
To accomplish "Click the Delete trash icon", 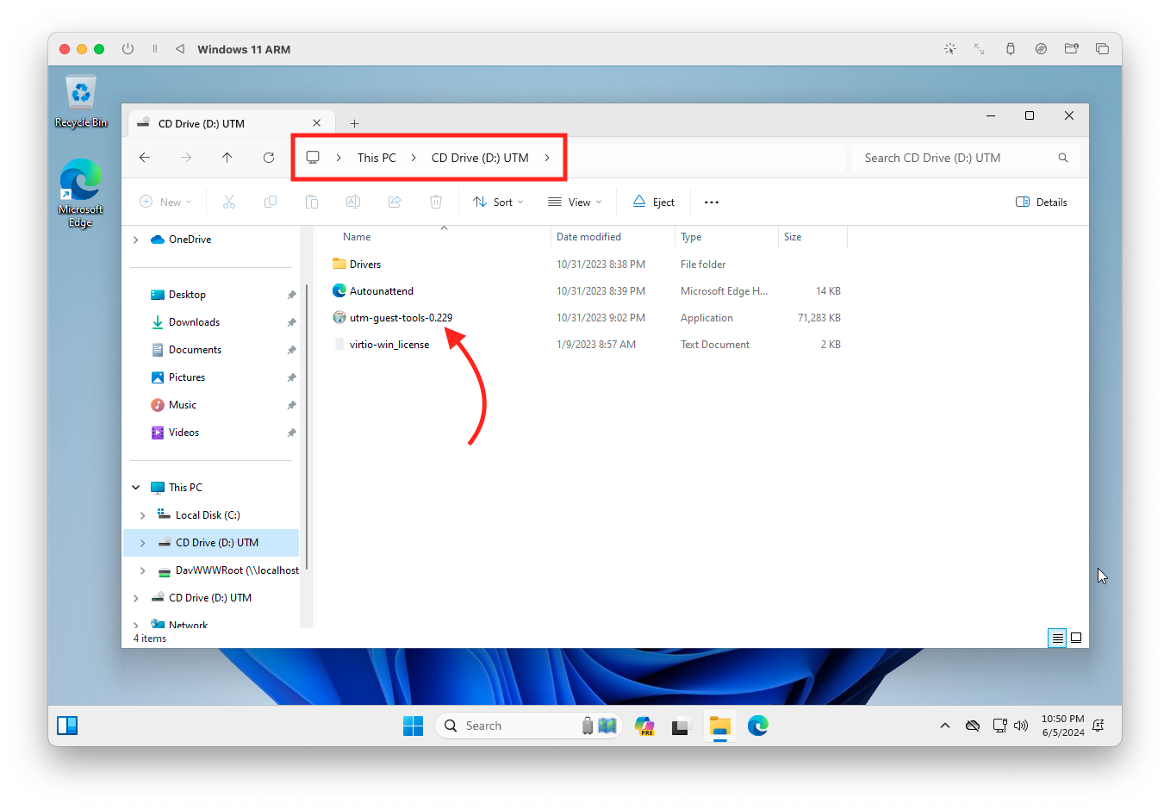I will (436, 202).
